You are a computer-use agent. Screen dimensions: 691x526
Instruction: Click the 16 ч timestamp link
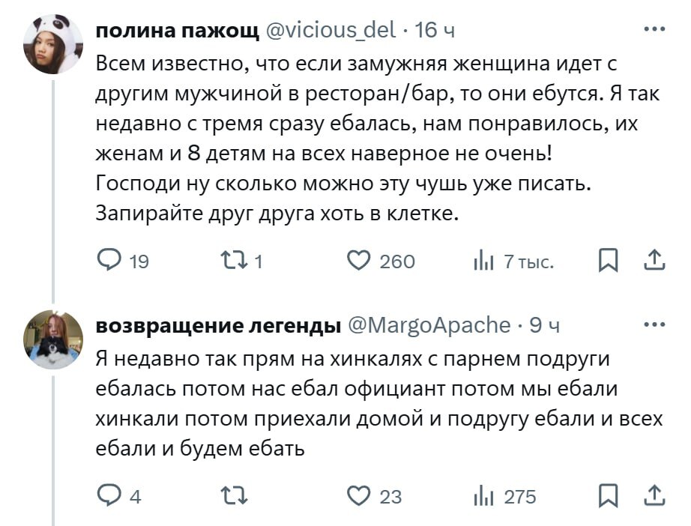coord(435,30)
